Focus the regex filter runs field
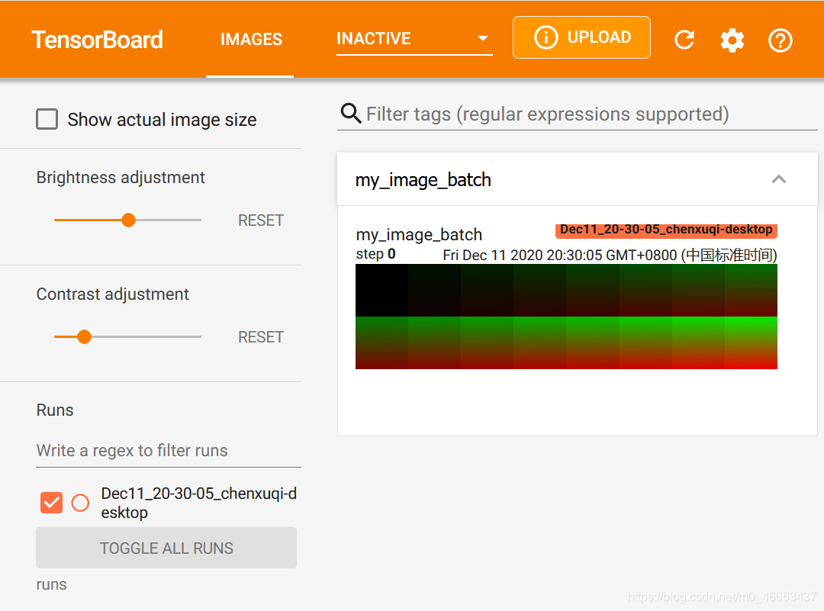Image resolution: width=824 pixels, height=611 pixels. [168, 450]
